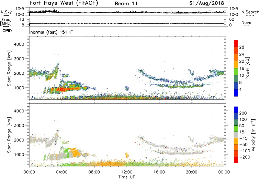Click the 'Nave' legend label

246,22
